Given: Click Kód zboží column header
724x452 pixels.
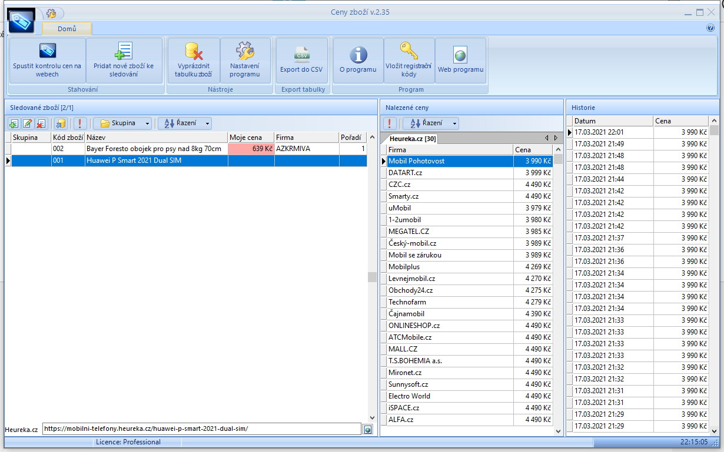Looking at the screenshot, I should pyautogui.click(x=68, y=138).
